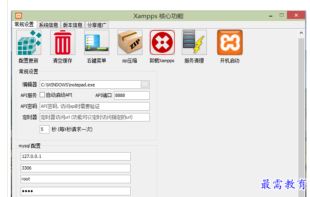This screenshot has height=197, width=310.
Task: Enable the 自动启动API checkbox
Action: (x=42, y=95)
